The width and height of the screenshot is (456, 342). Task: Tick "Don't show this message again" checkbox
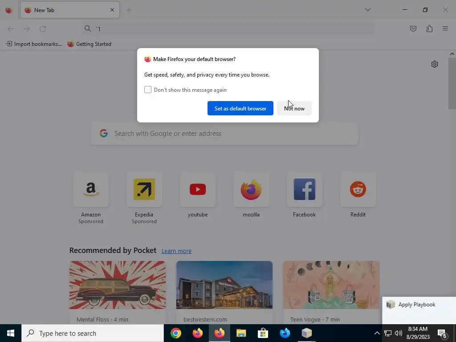point(148,90)
